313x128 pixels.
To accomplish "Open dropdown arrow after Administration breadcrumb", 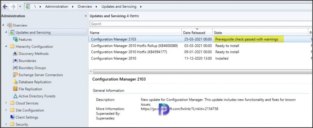I will [73, 7].
